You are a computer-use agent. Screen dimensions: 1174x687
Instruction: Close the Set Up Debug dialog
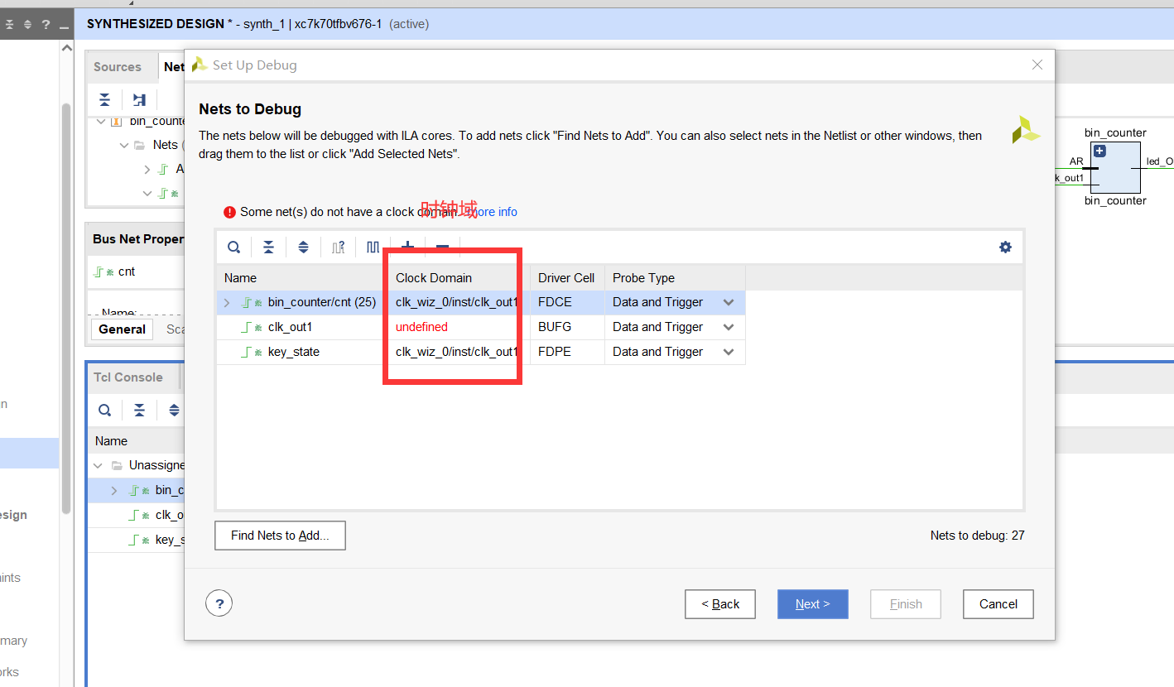pos(1037,65)
